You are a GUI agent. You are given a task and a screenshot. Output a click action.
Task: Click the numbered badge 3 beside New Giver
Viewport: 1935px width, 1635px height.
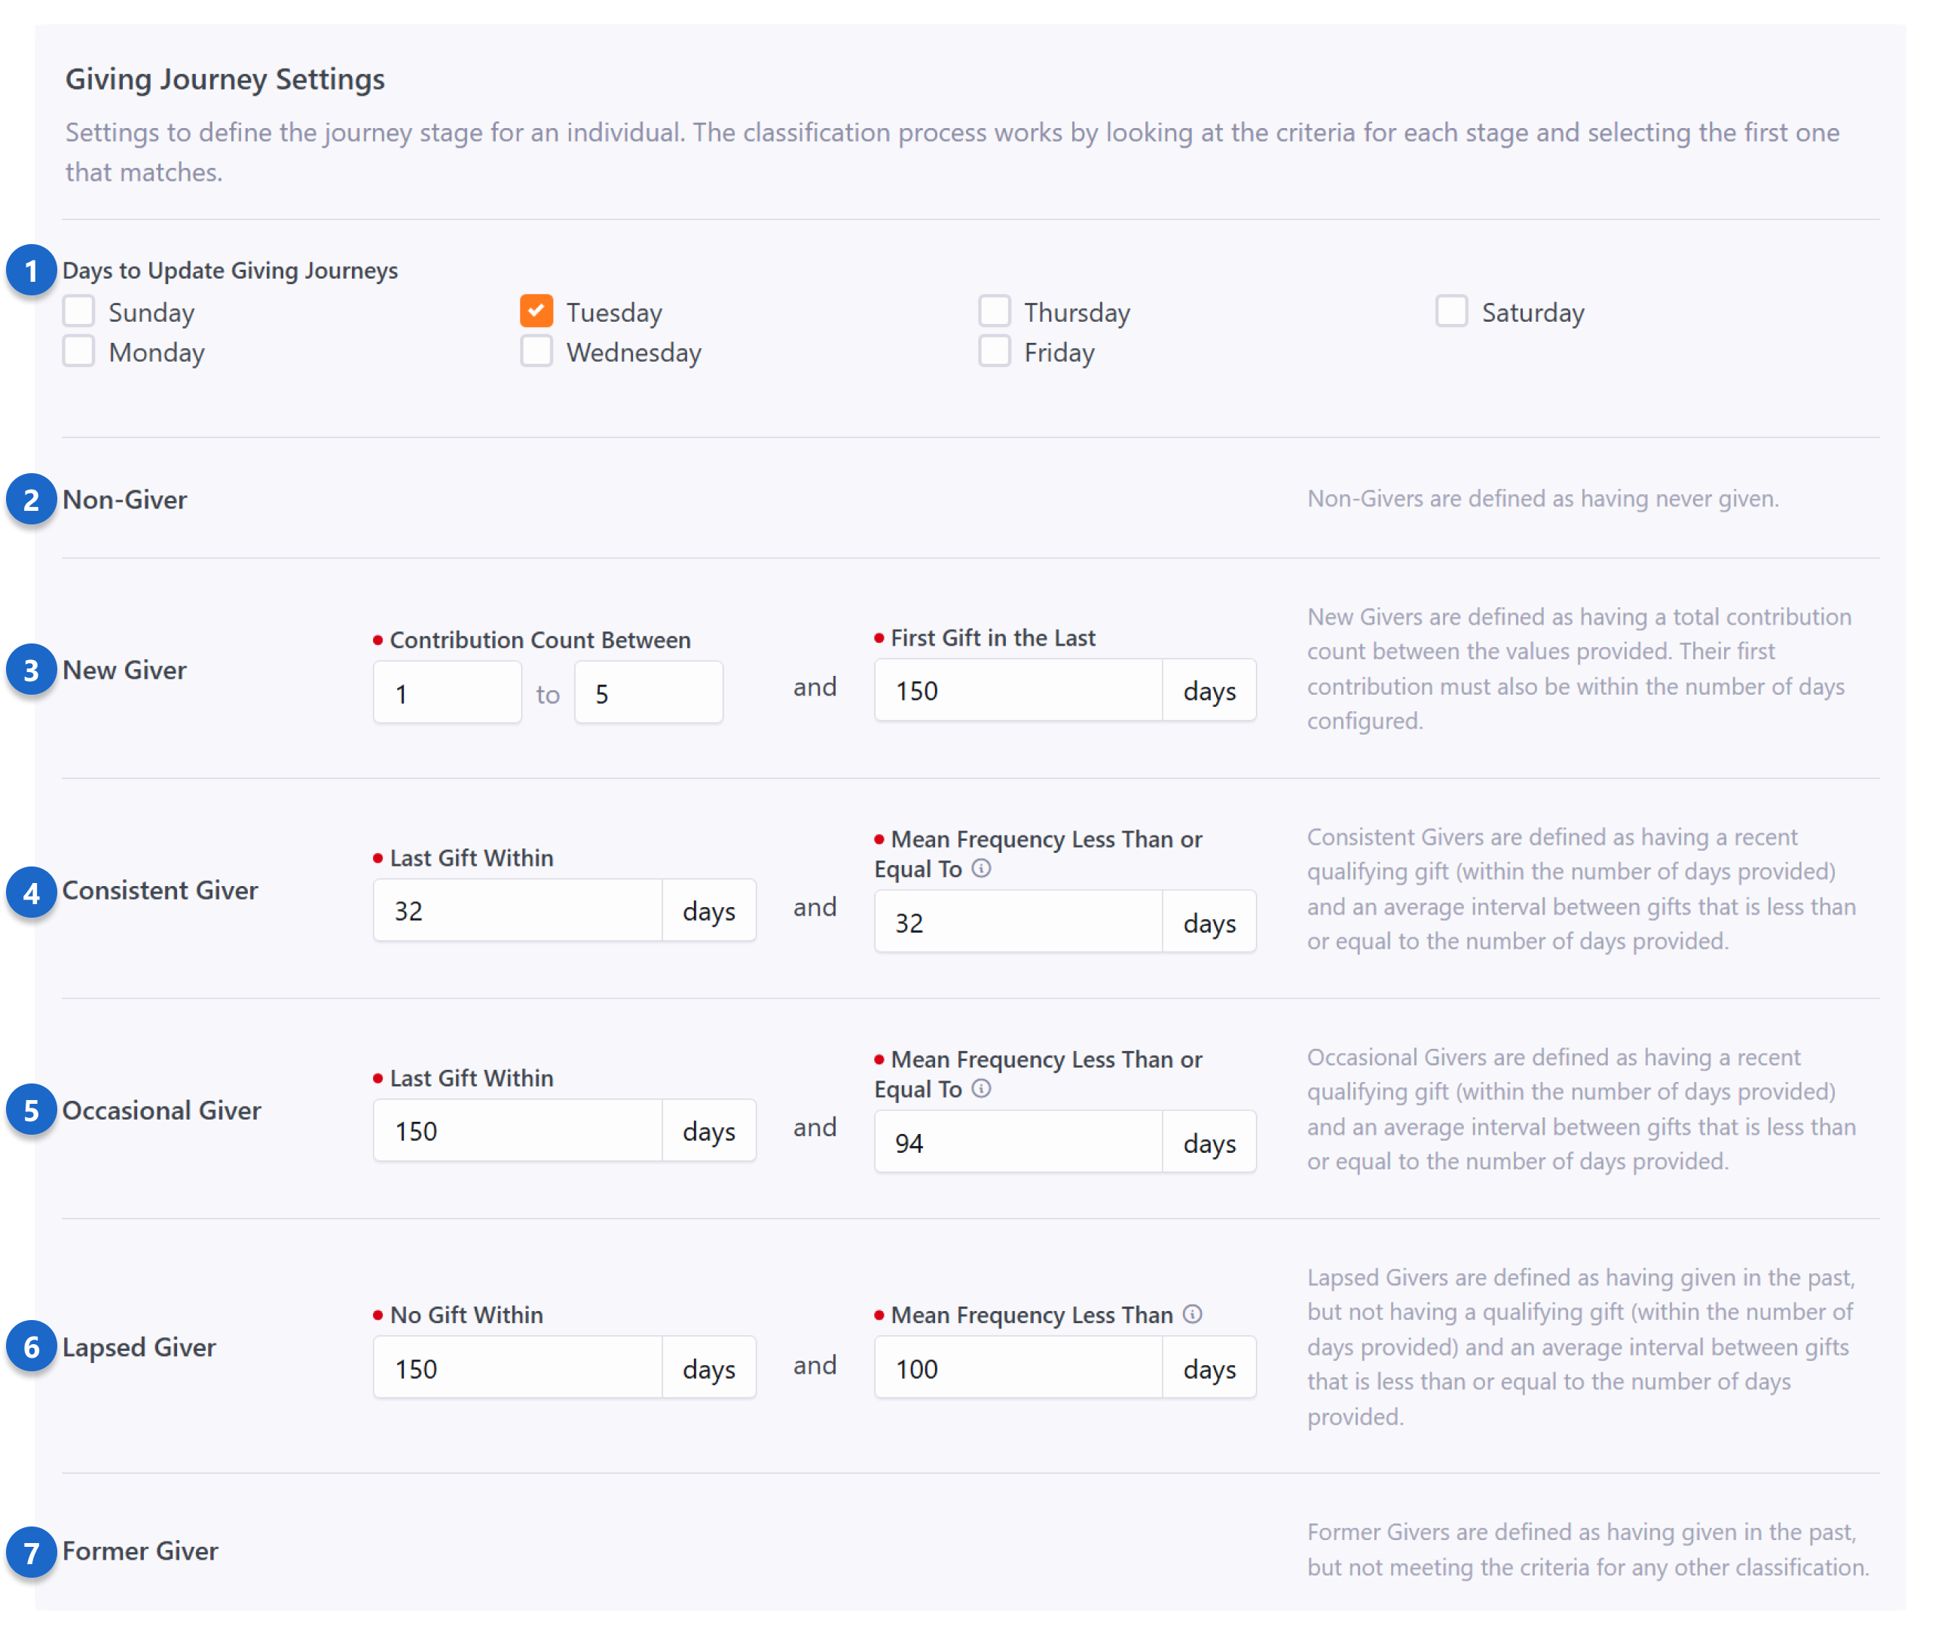32,670
